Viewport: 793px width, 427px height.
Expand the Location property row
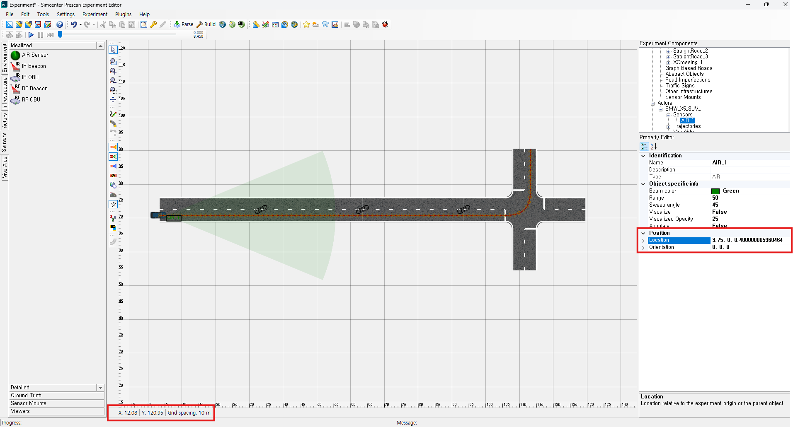tap(643, 241)
